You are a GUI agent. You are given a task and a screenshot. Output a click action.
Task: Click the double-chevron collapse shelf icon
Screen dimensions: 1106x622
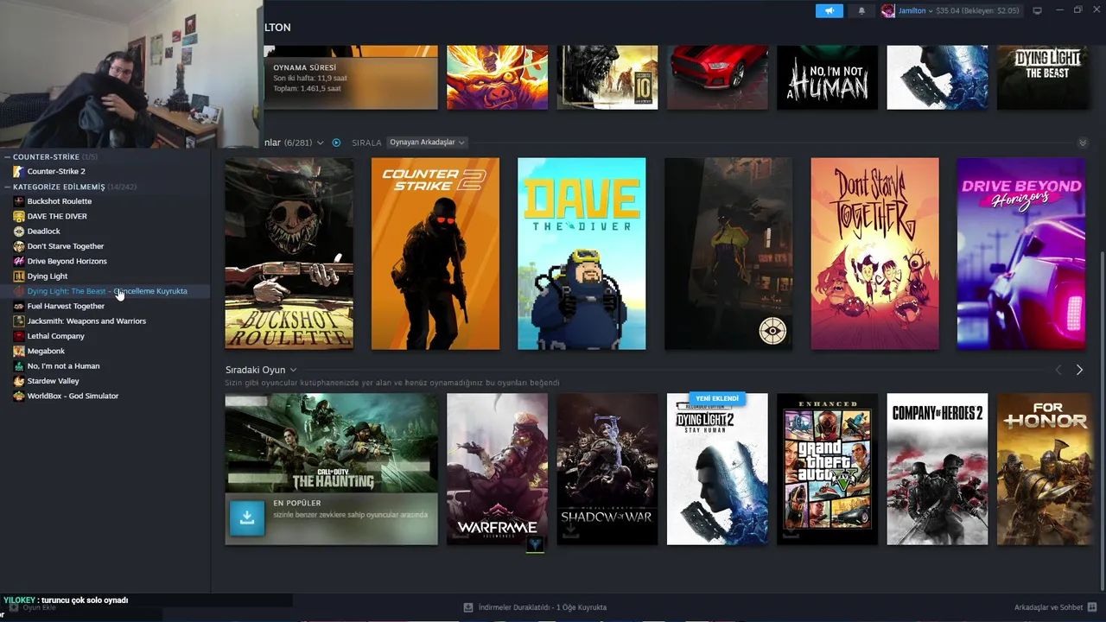point(1083,143)
